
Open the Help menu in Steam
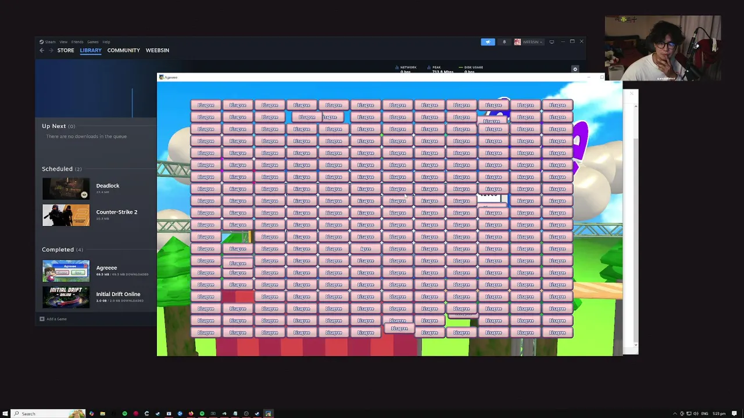point(106,42)
